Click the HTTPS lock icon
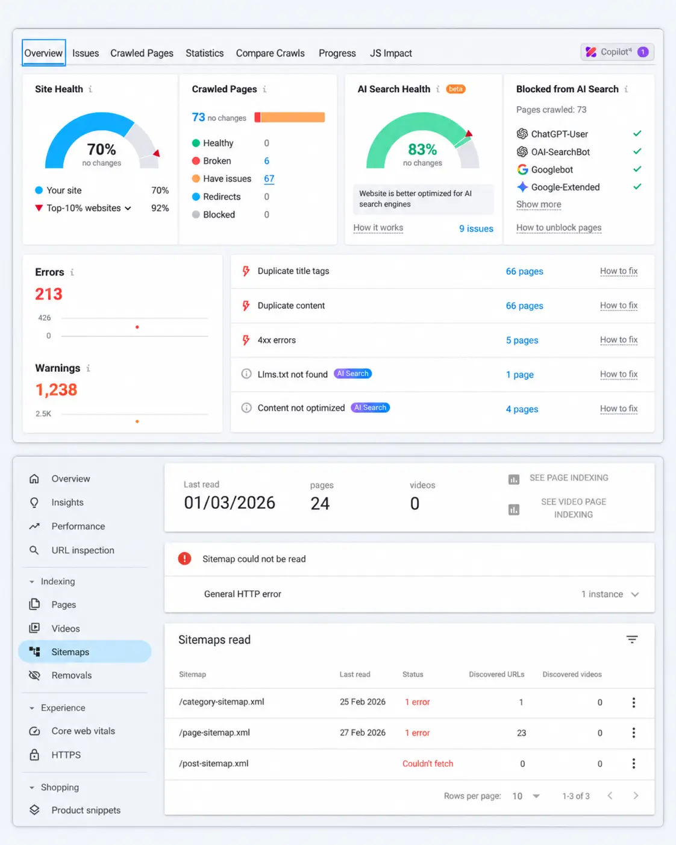The image size is (676, 845). (x=35, y=755)
